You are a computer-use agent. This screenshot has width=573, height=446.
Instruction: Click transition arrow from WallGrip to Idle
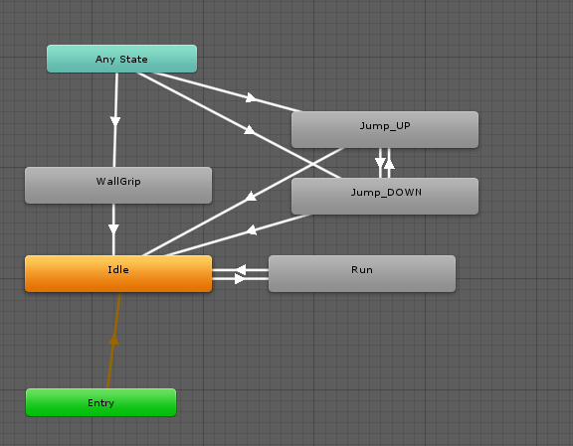click(113, 229)
